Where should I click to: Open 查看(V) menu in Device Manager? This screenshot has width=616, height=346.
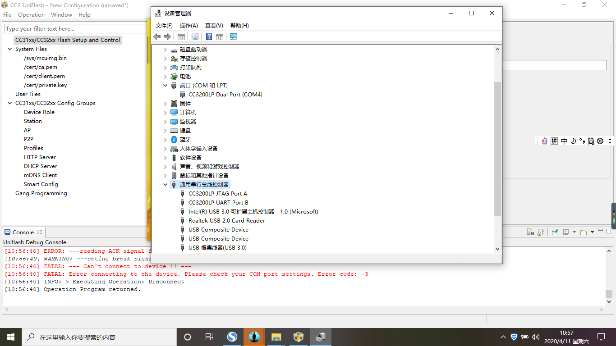click(x=214, y=26)
